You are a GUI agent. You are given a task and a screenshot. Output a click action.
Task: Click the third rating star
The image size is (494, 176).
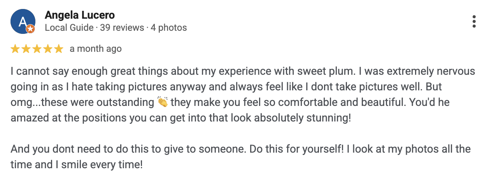pyautogui.click(x=37, y=49)
